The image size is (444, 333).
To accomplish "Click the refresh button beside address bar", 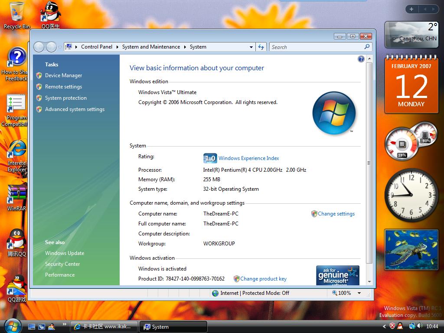I will point(261,47).
